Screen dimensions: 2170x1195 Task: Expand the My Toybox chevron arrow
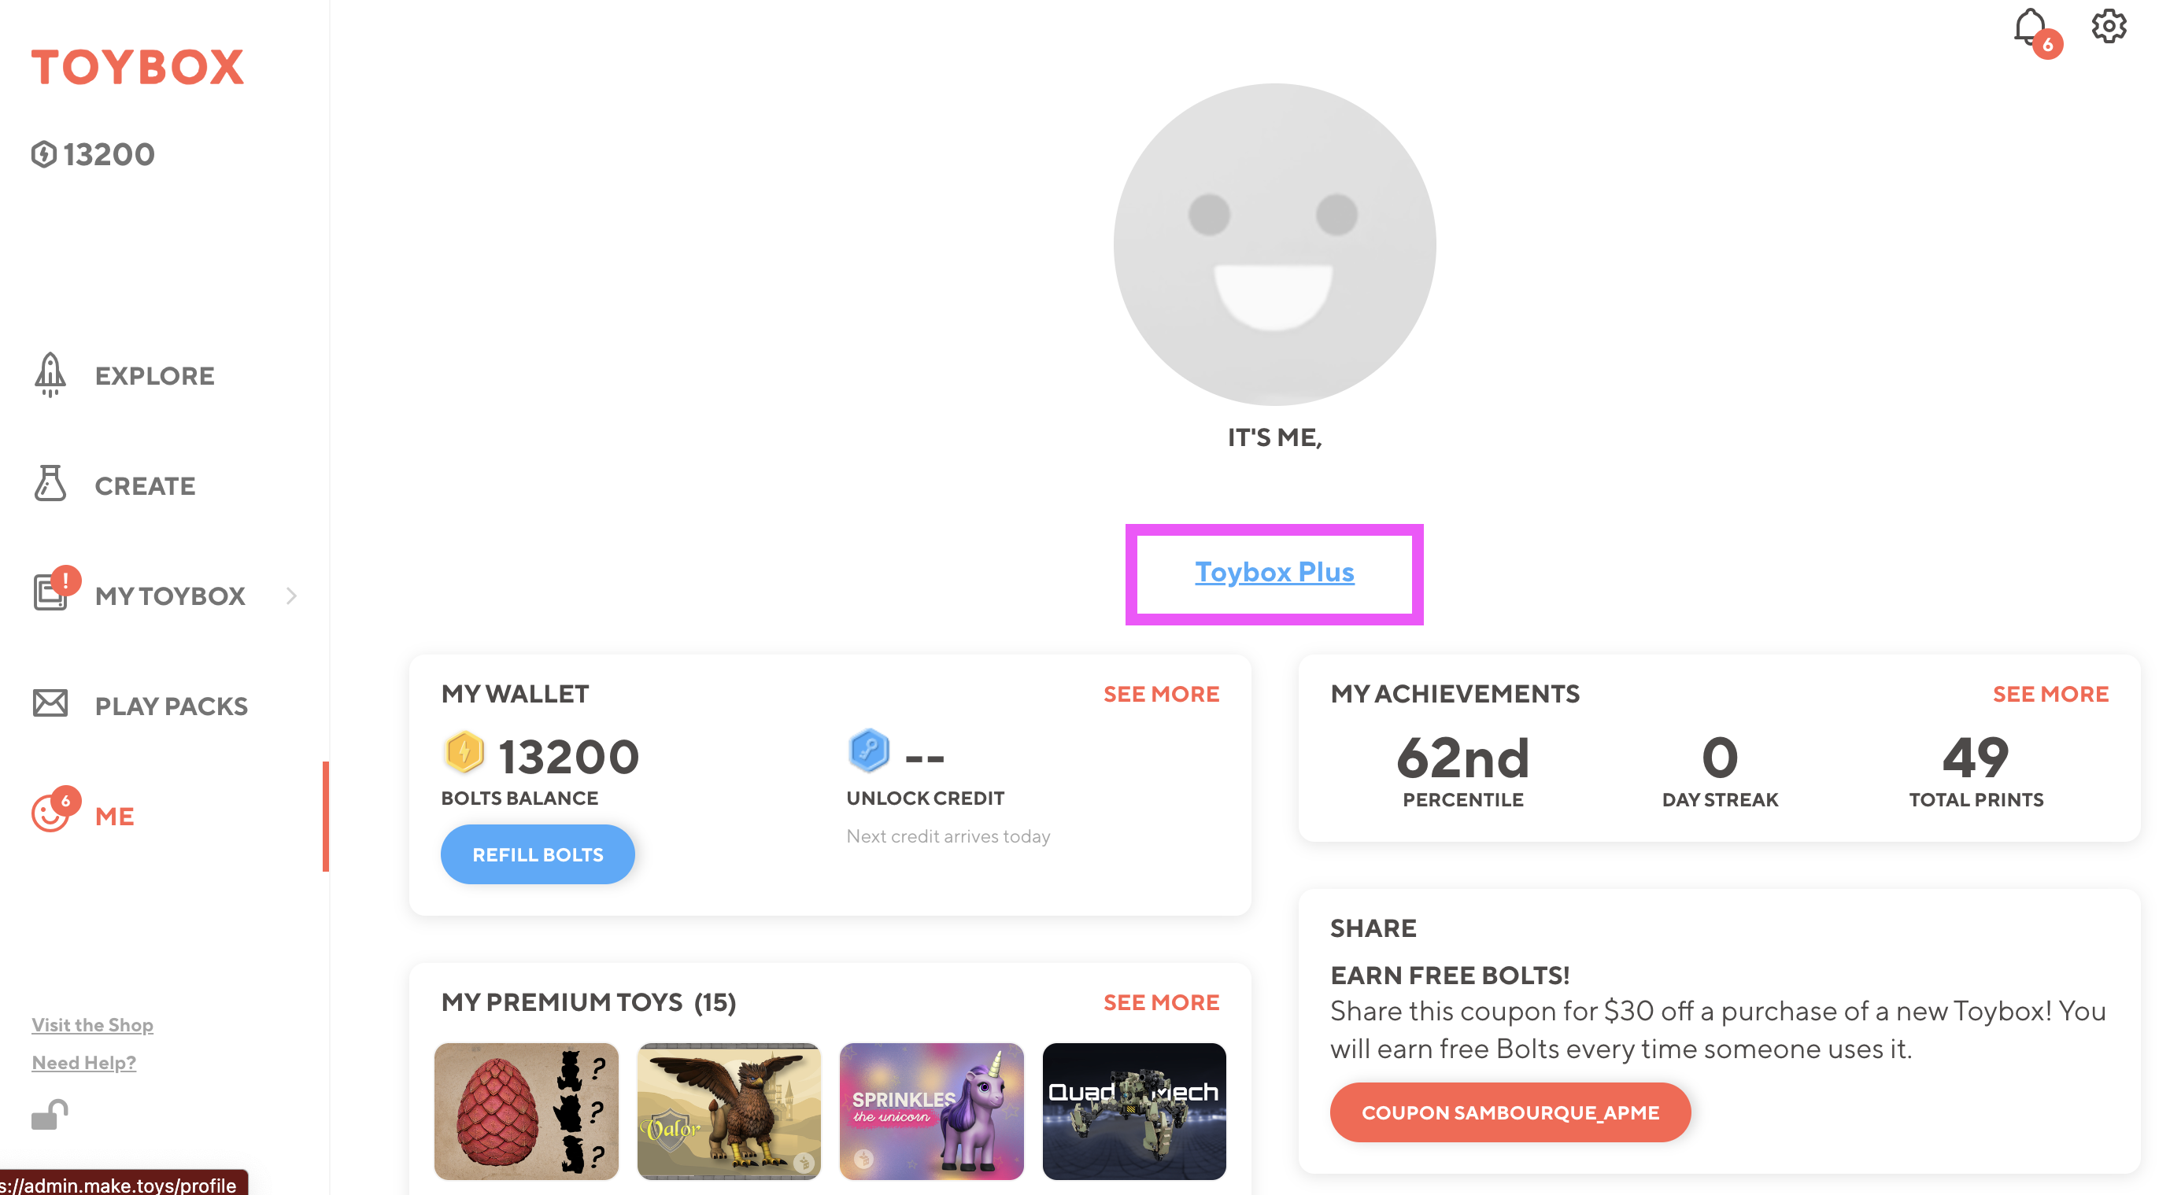291,596
